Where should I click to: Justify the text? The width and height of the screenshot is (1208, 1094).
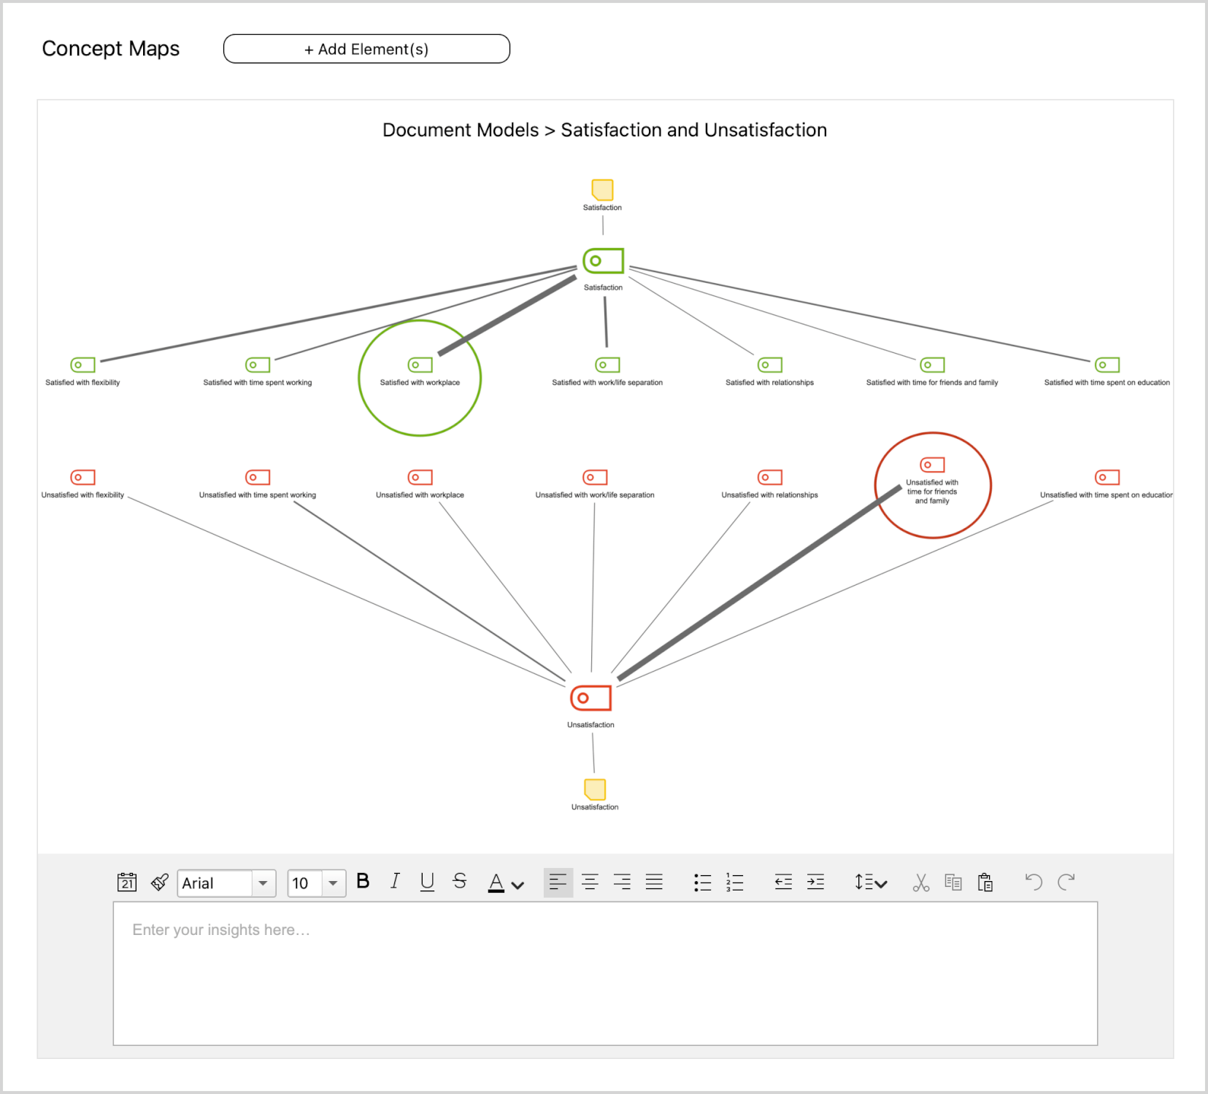(654, 882)
